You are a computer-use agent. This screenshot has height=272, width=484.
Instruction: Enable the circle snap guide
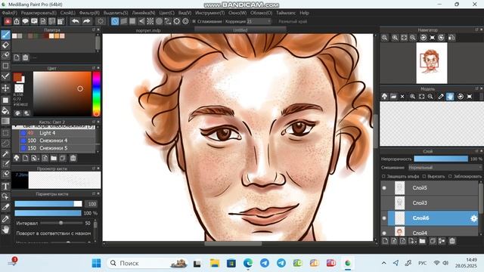pyautogui.click(x=159, y=21)
